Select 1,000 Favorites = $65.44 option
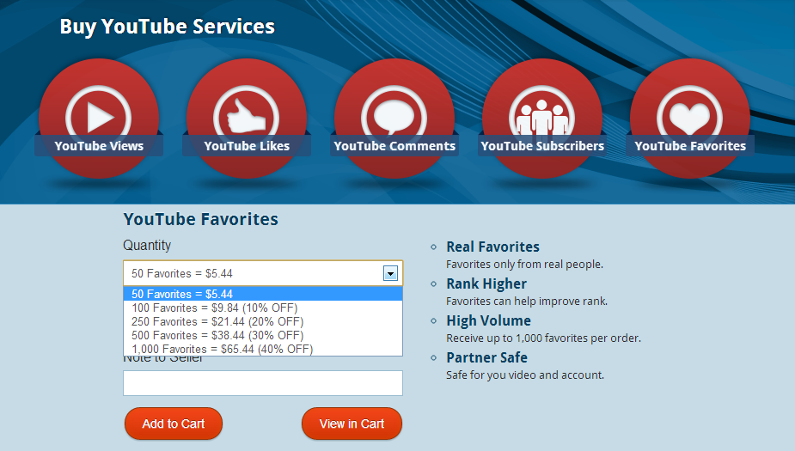Image resolution: width=795 pixels, height=451 pixels. point(263,349)
